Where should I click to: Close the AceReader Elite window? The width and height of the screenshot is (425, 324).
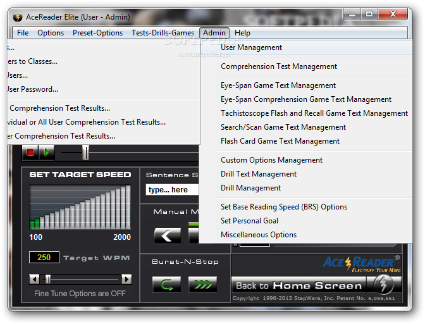393,15
